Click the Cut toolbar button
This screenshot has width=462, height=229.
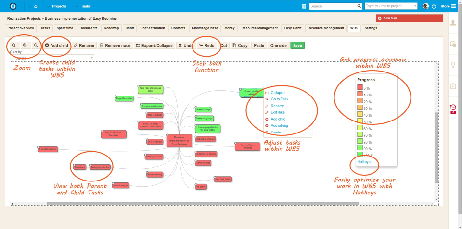[224, 45]
